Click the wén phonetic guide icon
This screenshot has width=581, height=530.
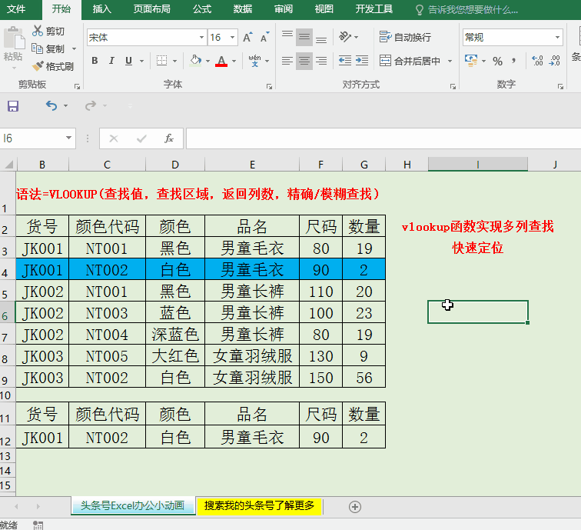[254, 61]
